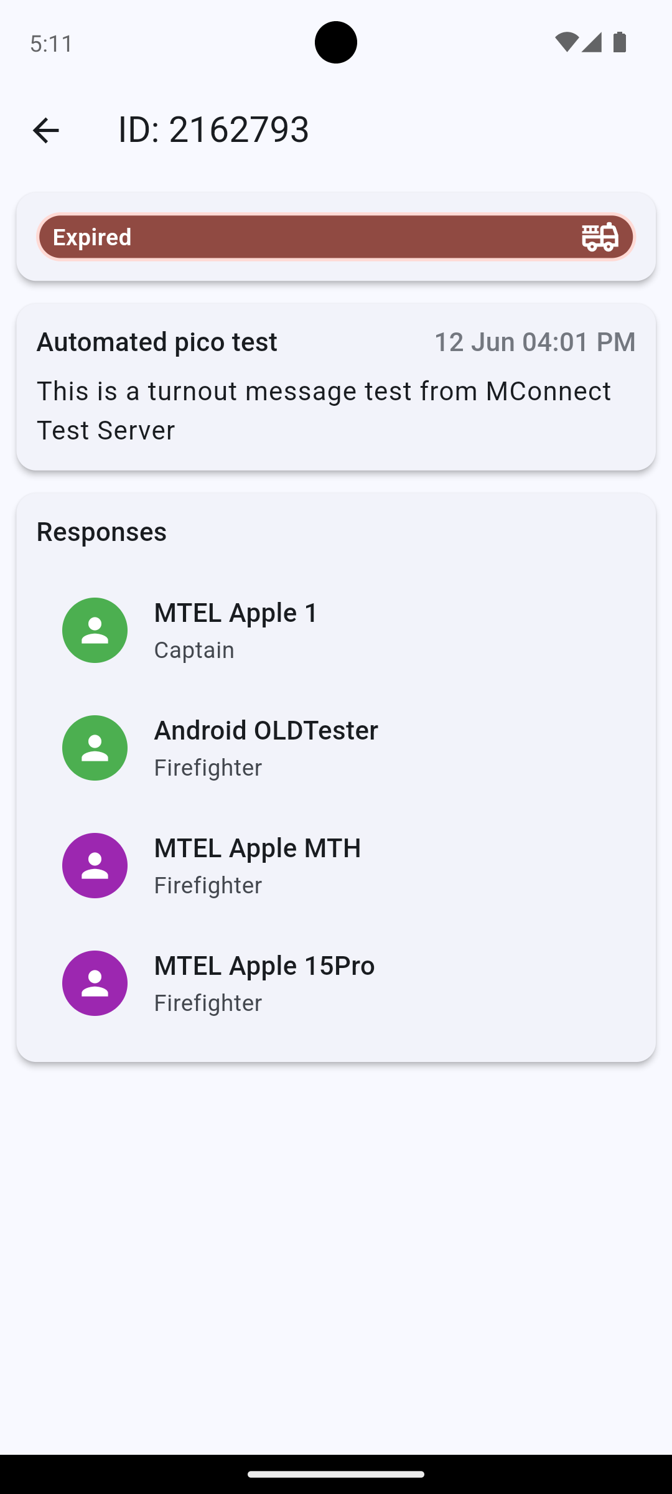The height and width of the screenshot is (1494, 672).
Task: Click the fire truck icon on Expired bar
Action: 600,237
